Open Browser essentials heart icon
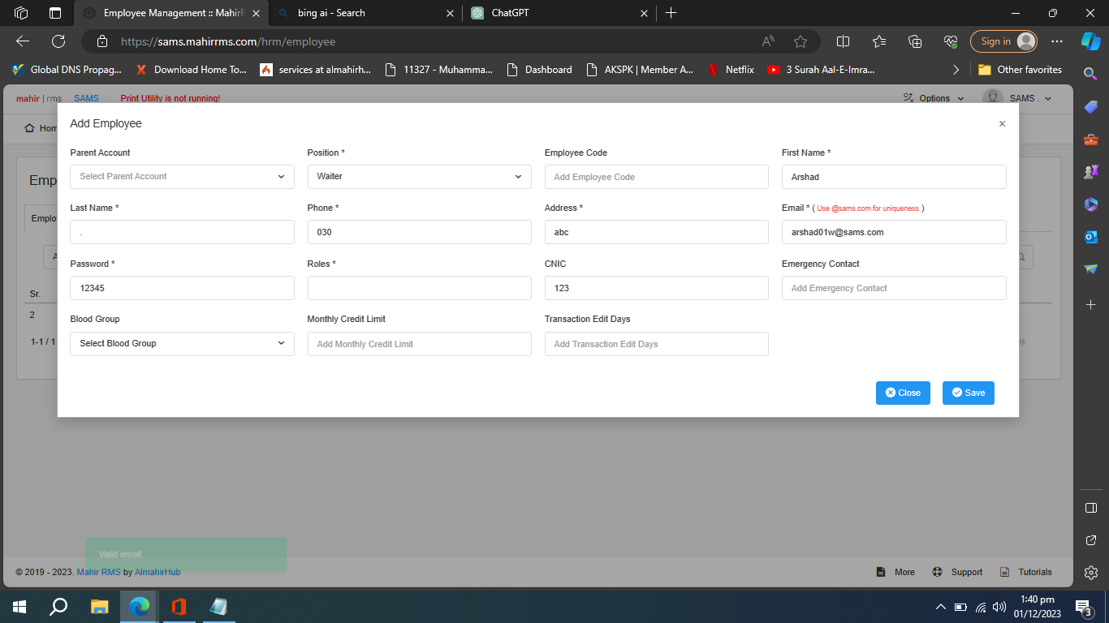 (951, 41)
